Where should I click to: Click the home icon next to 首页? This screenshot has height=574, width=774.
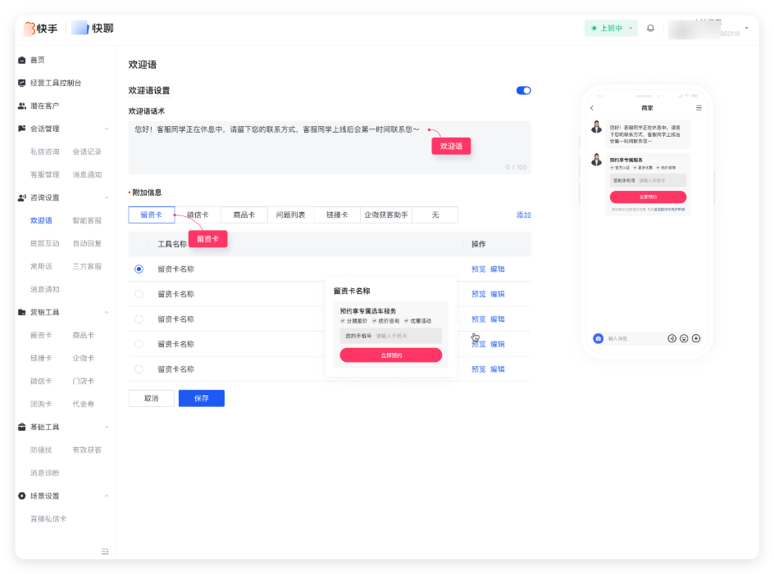point(21,59)
